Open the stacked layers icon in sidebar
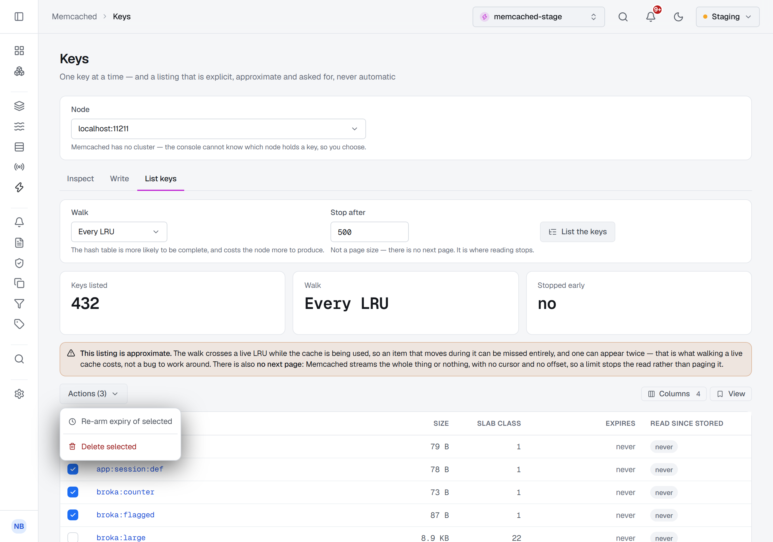The width and height of the screenshot is (773, 542). (19, 106)
